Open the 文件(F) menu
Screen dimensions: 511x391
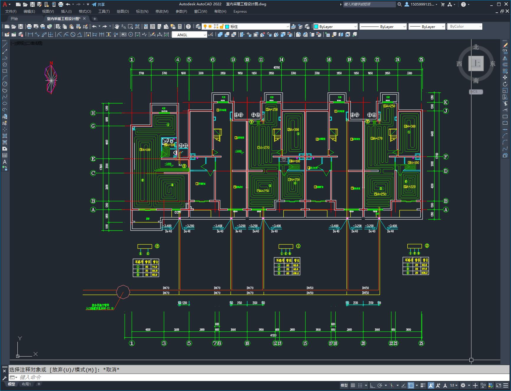11,11
